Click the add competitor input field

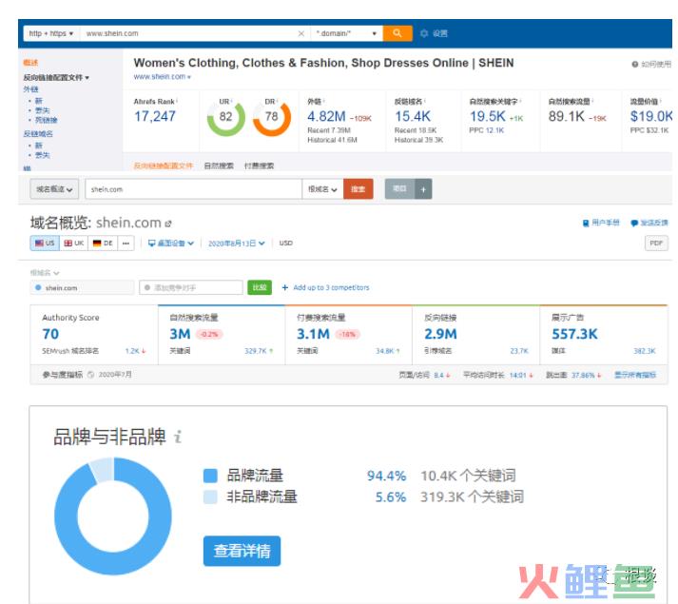191,287
